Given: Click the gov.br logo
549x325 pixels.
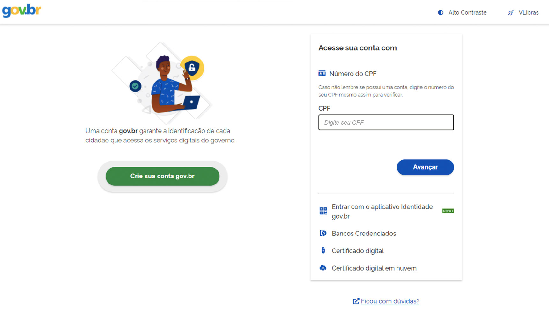Looking at the screenshot, I should click(x=22, y=10).
